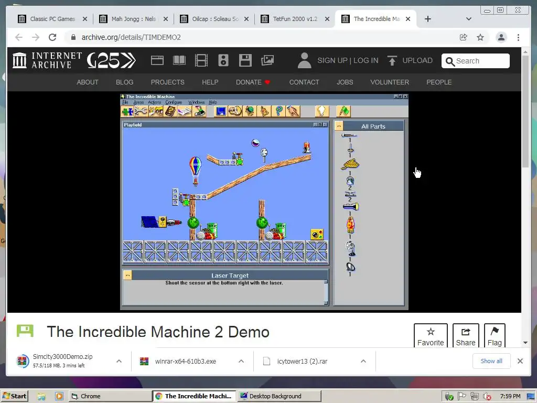Collapse the Laser Target panel yellow button
Screen dimensions: 537x403
(x=127, y=275)
